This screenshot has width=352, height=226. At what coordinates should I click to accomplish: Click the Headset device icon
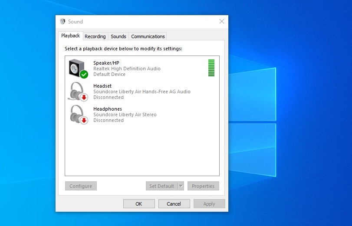pyautogui.click(x=77, y=91)
